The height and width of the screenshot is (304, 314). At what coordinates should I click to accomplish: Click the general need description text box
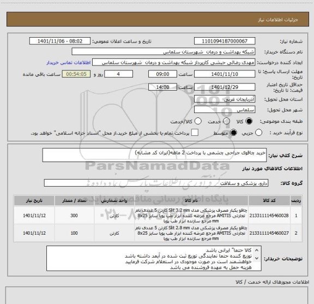tap(154, 155)
